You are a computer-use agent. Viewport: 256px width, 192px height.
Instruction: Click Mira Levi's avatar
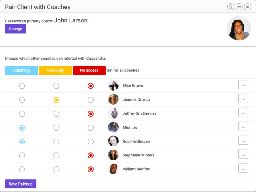114,127
